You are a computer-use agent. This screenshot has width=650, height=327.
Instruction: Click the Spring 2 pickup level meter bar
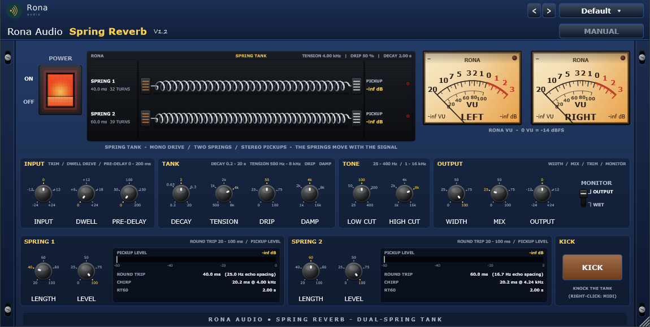pos(463,259)
